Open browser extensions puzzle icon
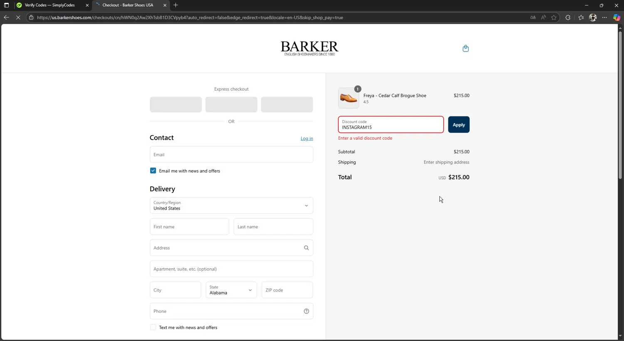The height and width of the screenshot is (341, 624). 568,17
